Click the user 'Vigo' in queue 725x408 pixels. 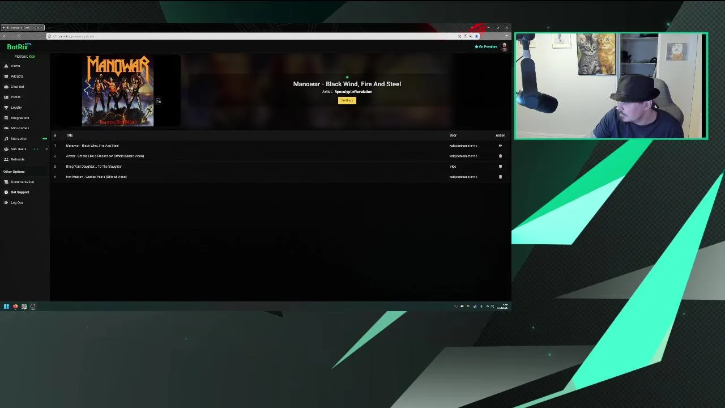tap(453, 167)
